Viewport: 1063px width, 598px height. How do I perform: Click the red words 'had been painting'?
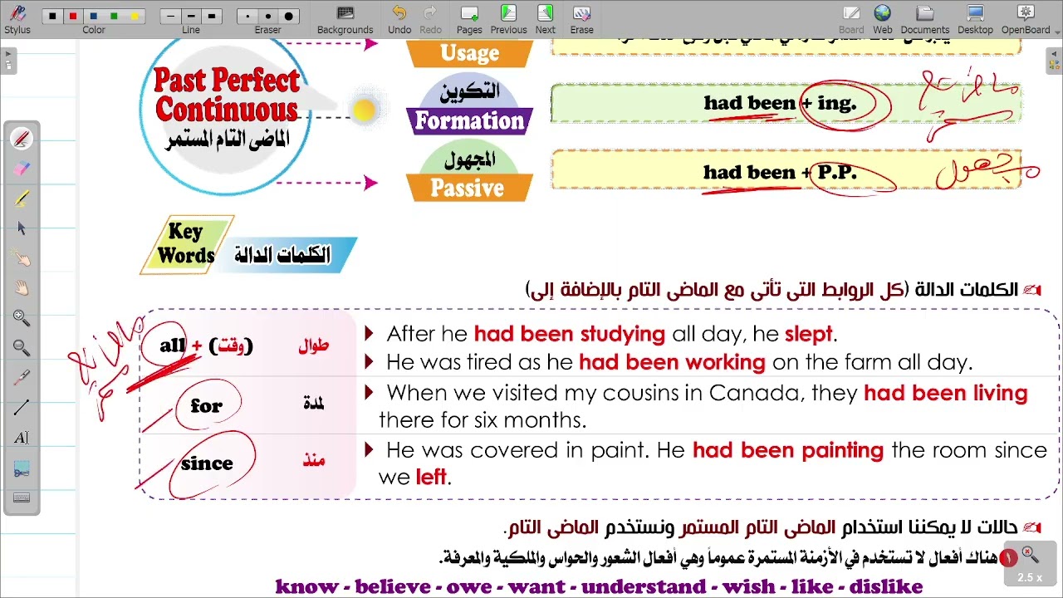pos(788,450)
